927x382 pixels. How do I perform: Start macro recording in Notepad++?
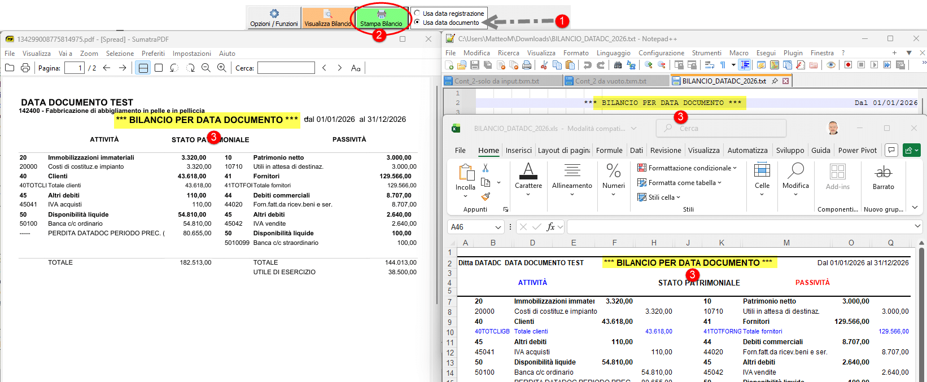(848, 65)
